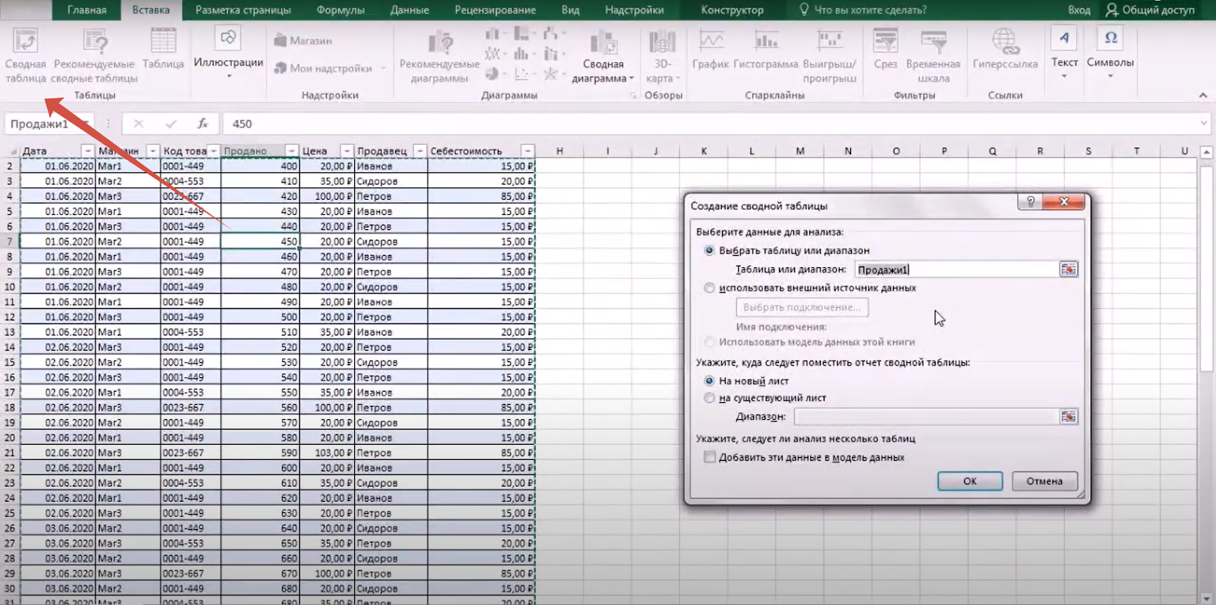Open the Себестоимость column filter dropdown

point(527,151)
